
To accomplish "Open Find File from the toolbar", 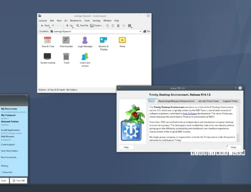I will (x=82, y=26).
